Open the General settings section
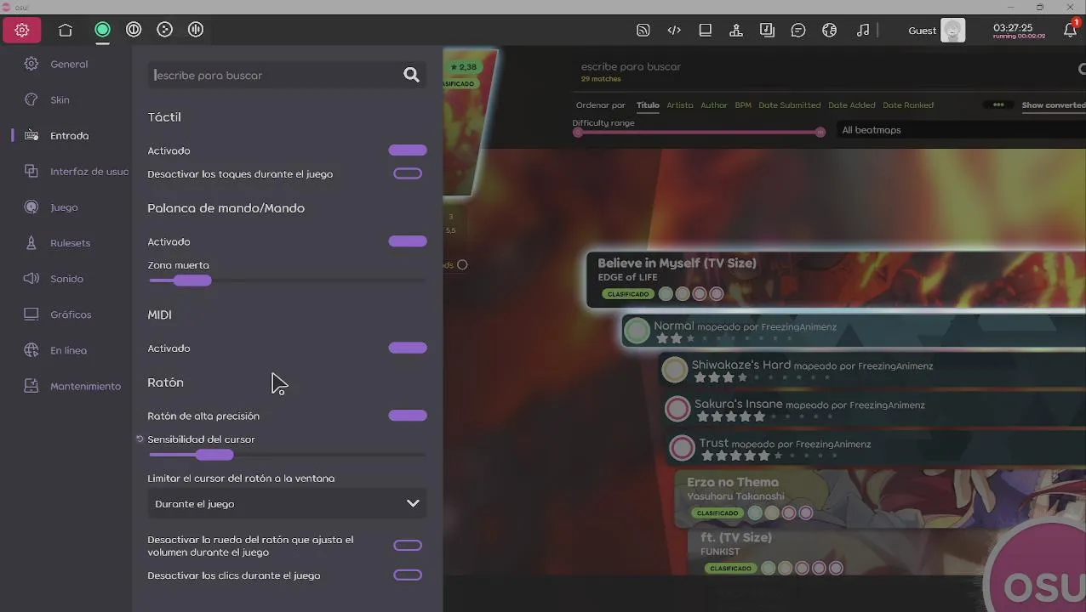 pyautogui.click(x=69, y=64)
